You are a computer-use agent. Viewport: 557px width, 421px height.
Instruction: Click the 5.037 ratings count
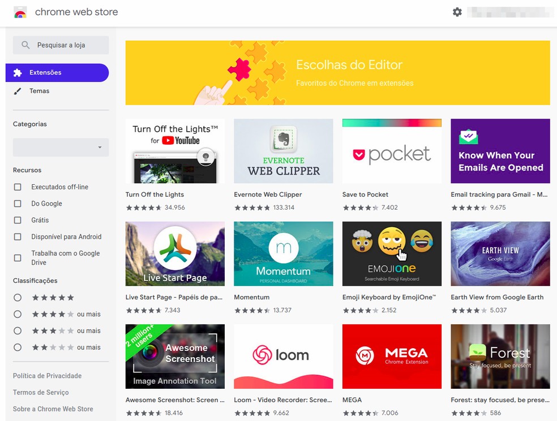tap(498, 310)
